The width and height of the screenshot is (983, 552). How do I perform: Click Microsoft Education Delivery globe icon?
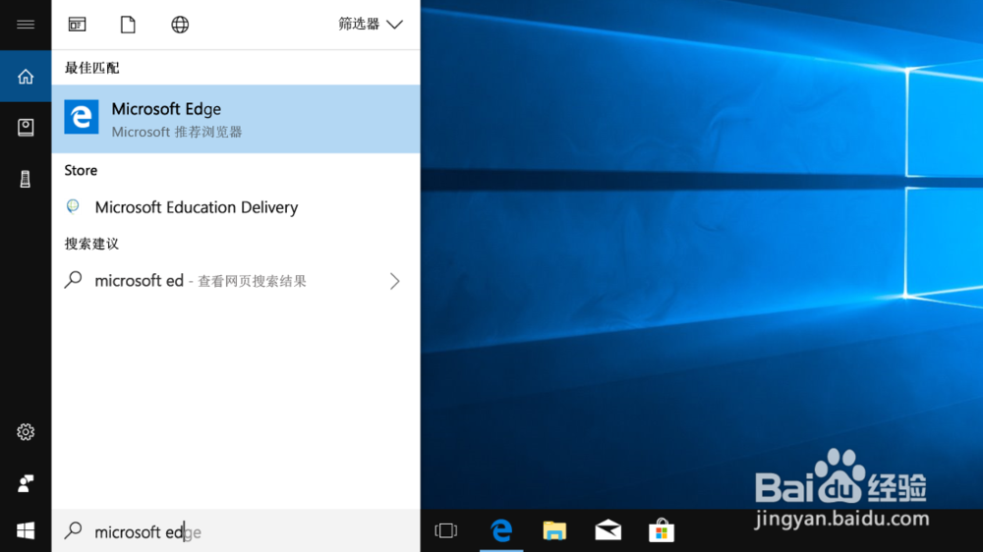coord(74,206)
